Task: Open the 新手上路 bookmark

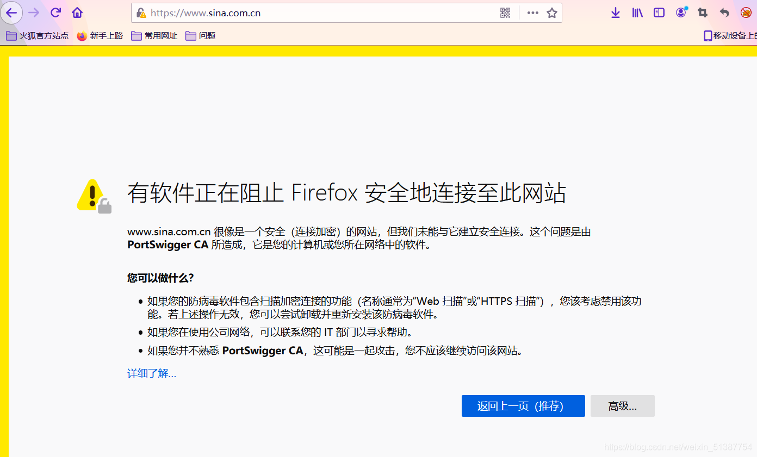Action: pyautogui.click(x=100, y=36)
